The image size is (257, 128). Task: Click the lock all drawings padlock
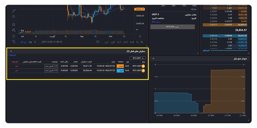pos(14,36)
